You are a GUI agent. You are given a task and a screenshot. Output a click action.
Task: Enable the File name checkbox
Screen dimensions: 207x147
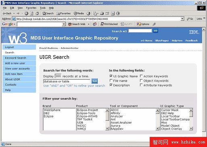[x=111, y=80]
